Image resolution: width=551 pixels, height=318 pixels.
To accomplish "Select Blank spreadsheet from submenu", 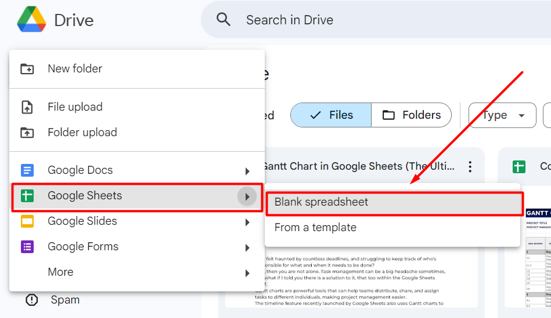I will point(394,203).
